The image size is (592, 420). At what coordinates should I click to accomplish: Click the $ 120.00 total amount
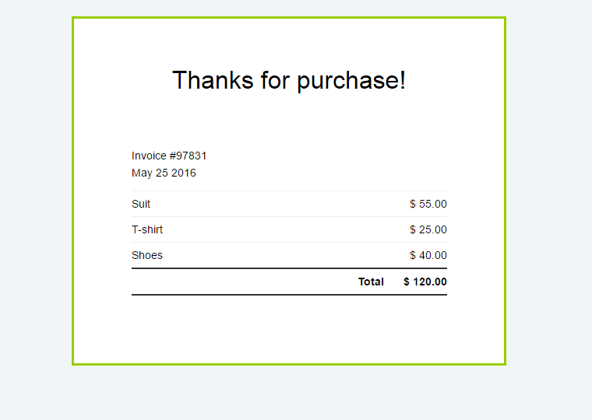coord(425,282)
